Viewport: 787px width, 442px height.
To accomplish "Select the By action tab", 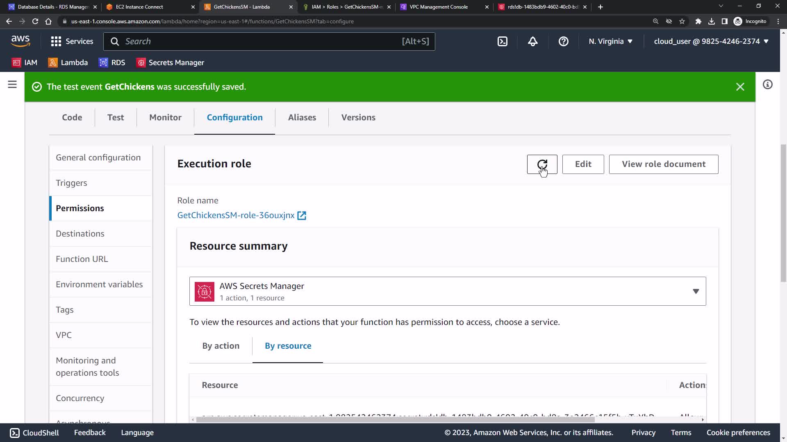I will (x=221, y=346).
